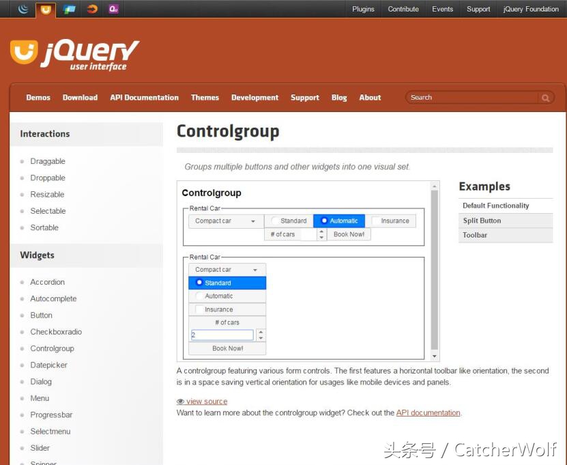
Task: Open Checkboxradio widget page
Action: pos(56,332)
